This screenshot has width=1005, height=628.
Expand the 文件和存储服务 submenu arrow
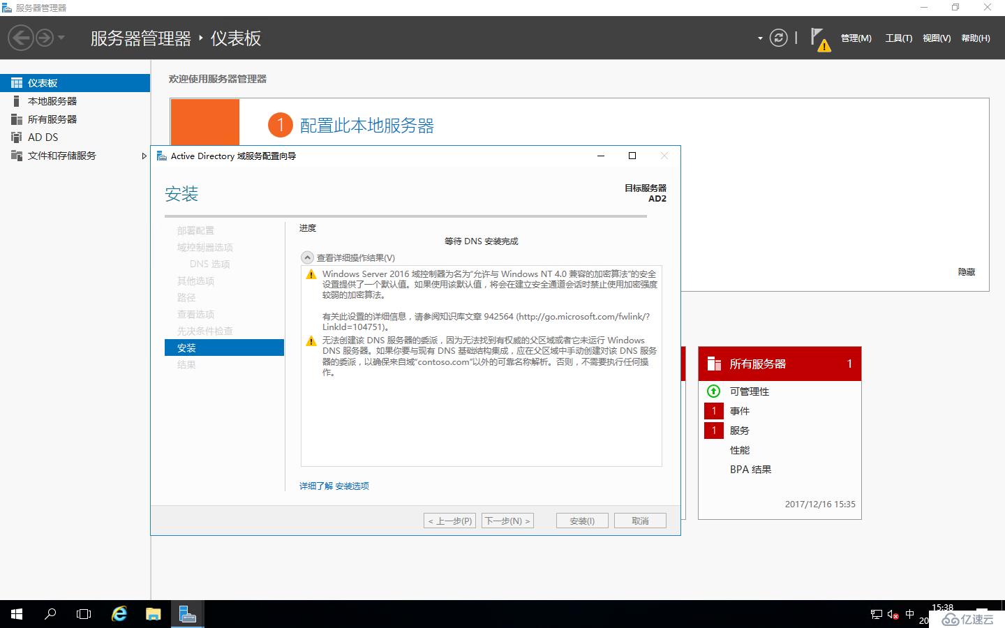(x=144, y=156)
